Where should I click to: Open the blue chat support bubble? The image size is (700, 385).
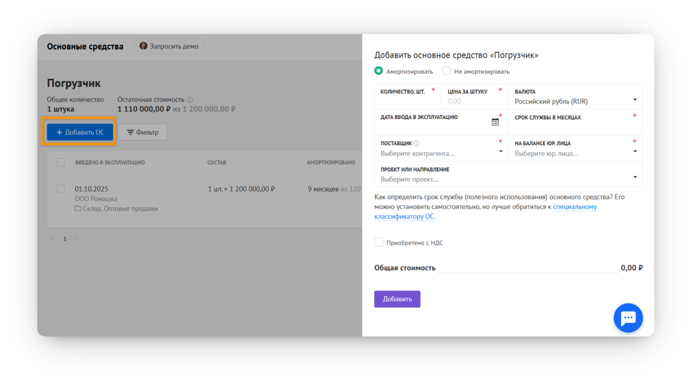628,318
